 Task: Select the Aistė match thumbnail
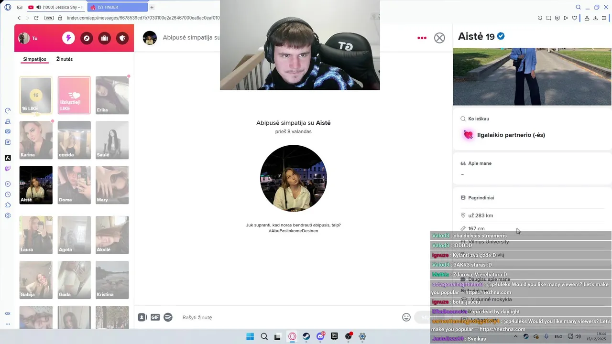36,185
